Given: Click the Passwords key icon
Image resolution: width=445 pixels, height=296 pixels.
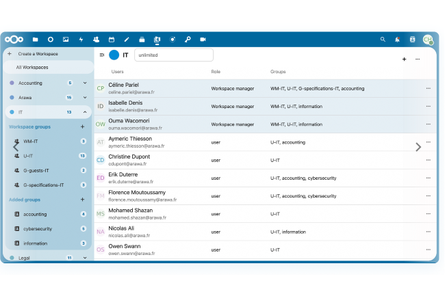Looking at the screenshot, I should pos(187,40).
